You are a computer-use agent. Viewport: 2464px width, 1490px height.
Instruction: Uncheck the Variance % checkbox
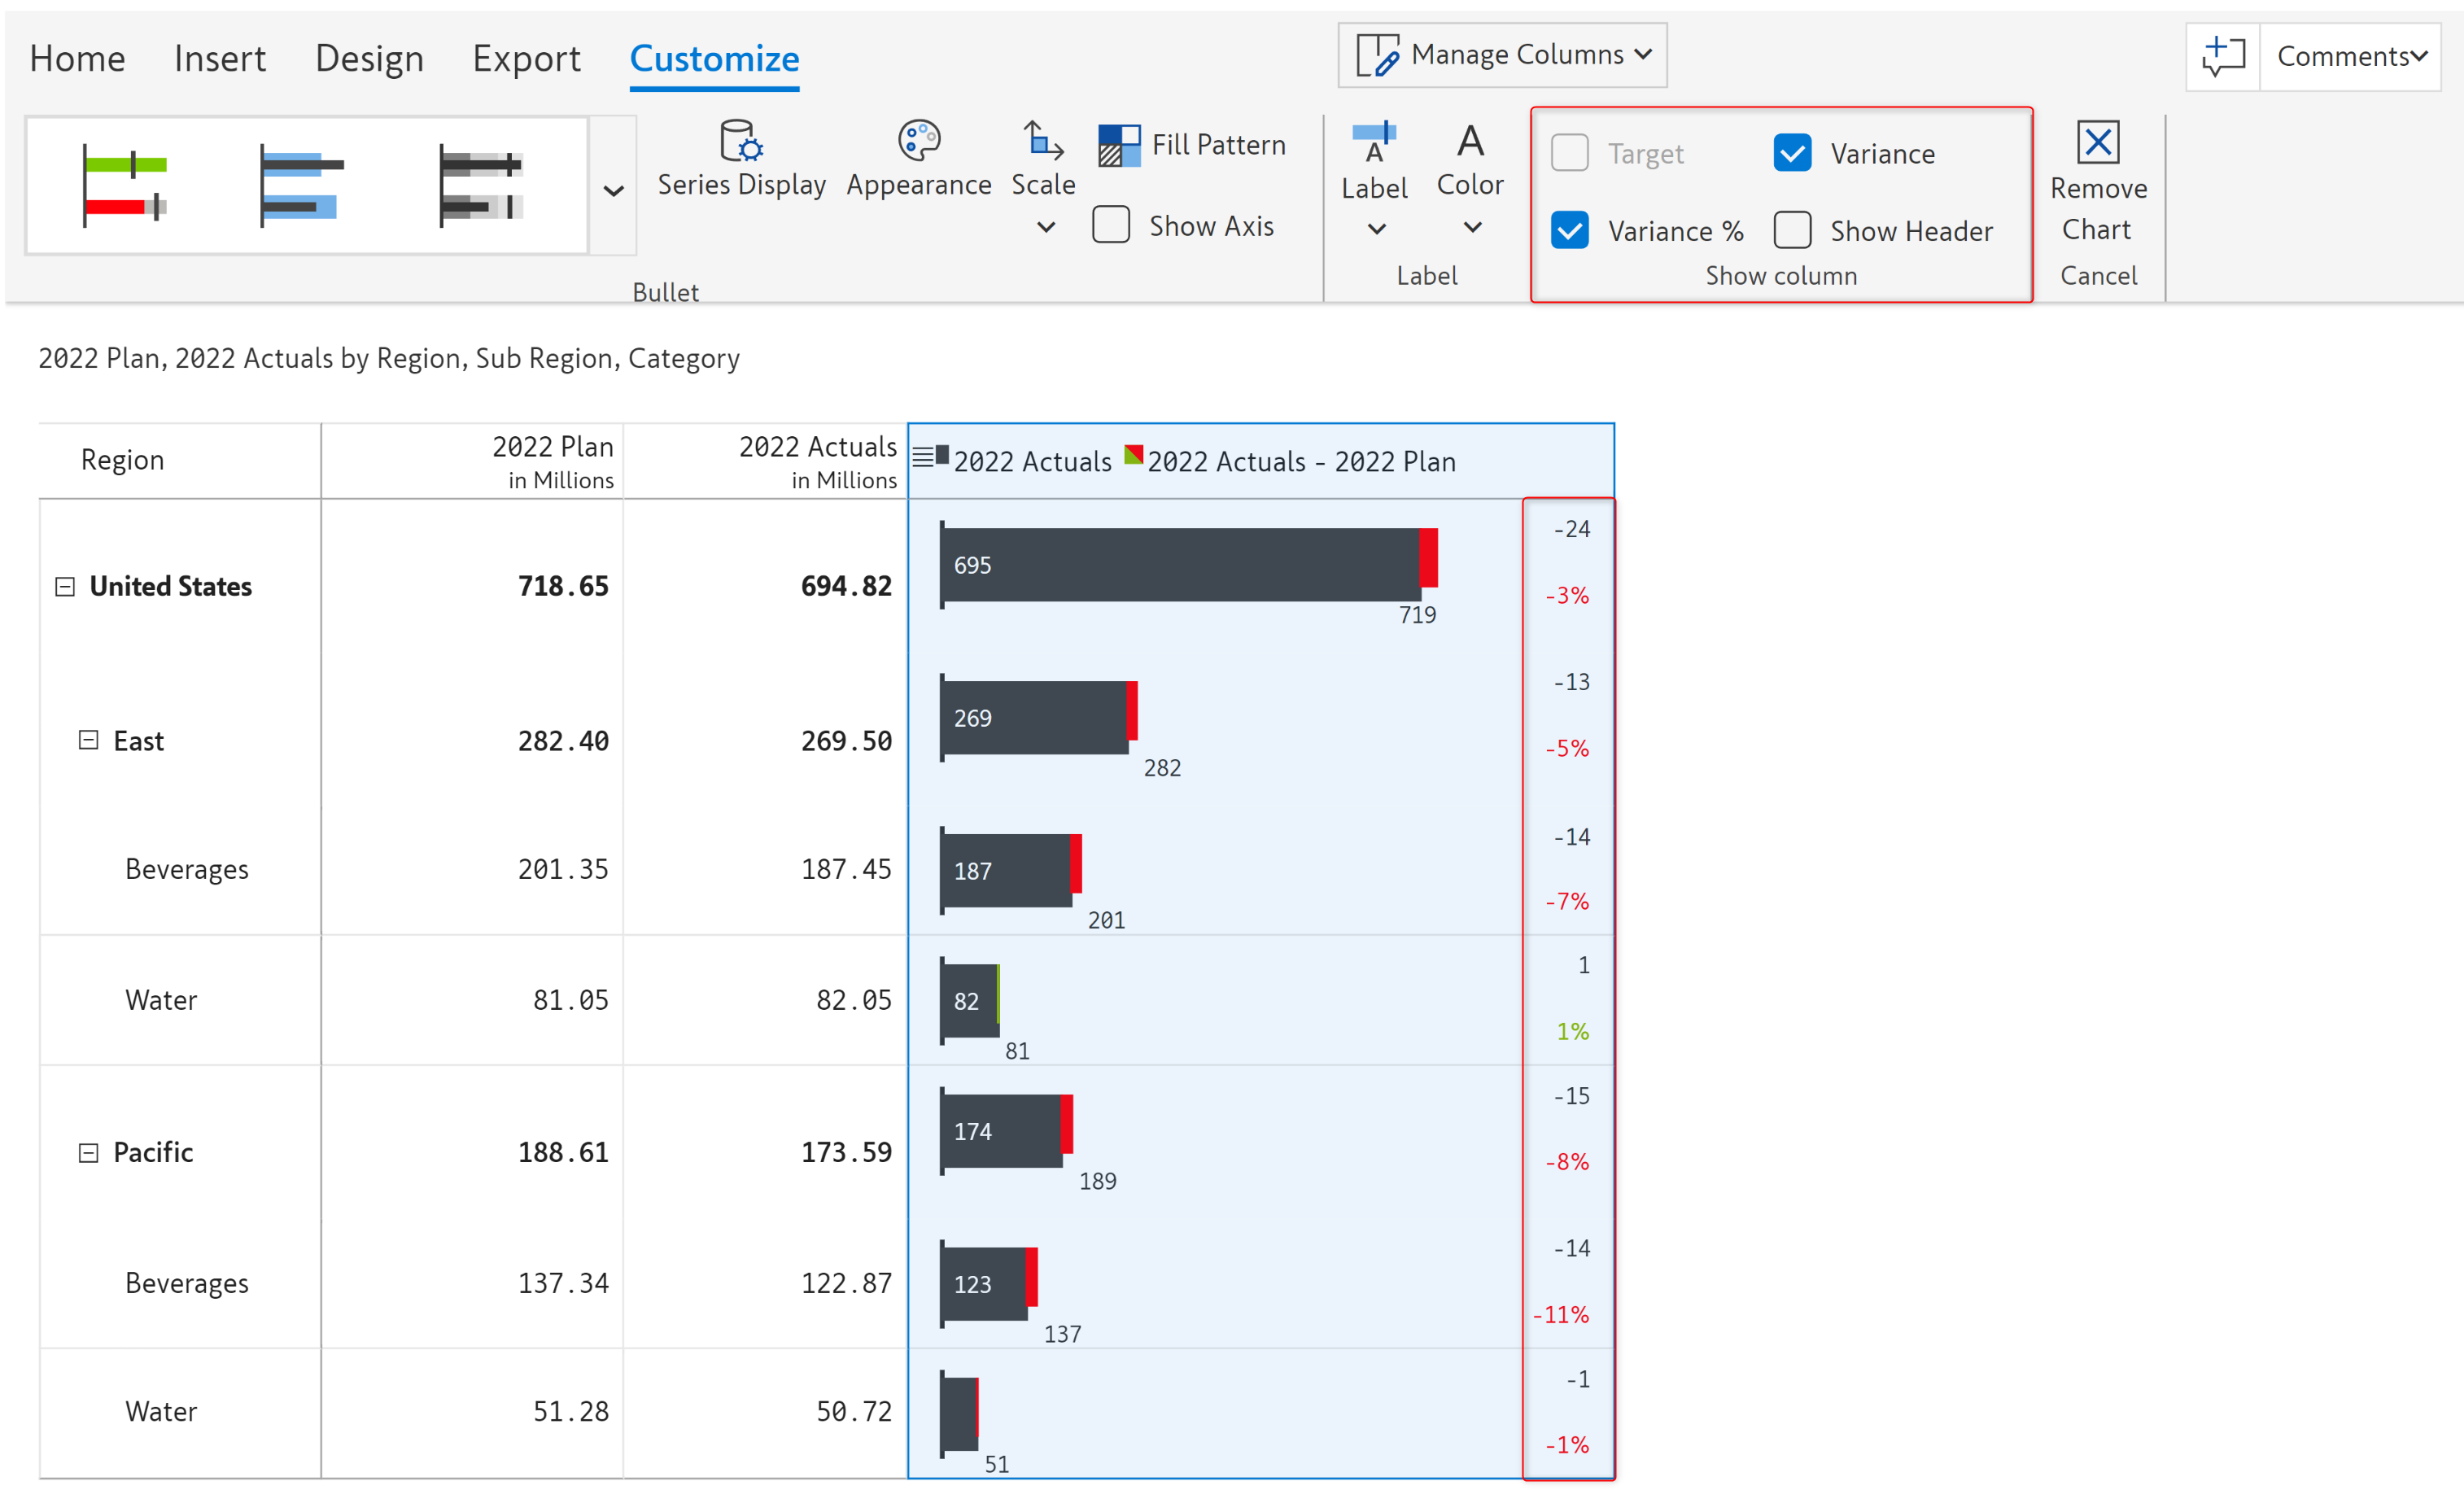pyautogui.click(x=1569, y=231)
